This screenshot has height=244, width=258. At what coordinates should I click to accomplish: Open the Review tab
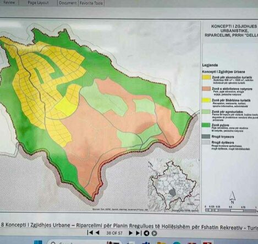pyautogui.click(x=9, y=2)
